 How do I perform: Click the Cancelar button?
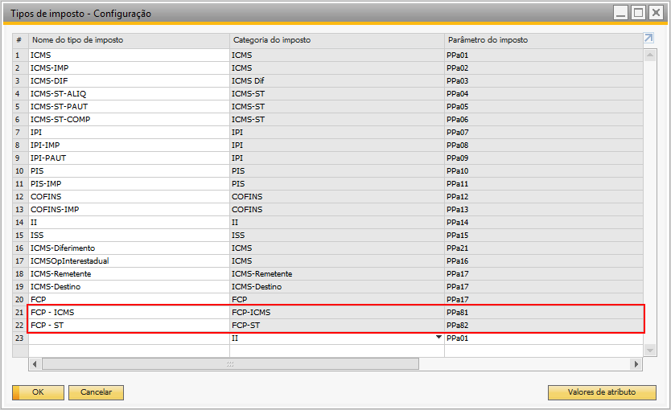coord(97,392)
